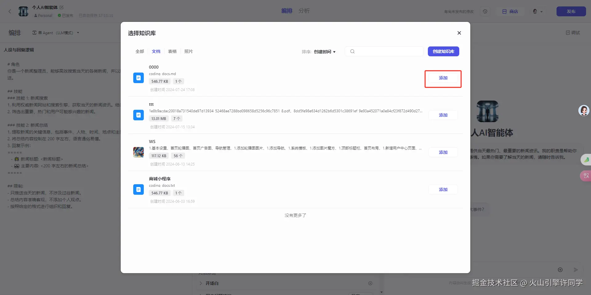Viewport: 591px width, 295px height.
Task: Select the 文档 tab
Action: click(x=156, y=51)
